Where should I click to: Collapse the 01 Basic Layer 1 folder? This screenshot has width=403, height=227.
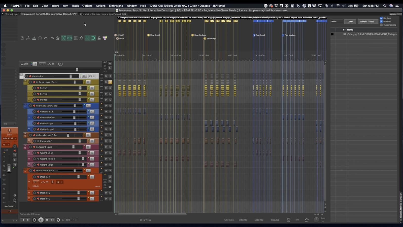coord(25,81)
